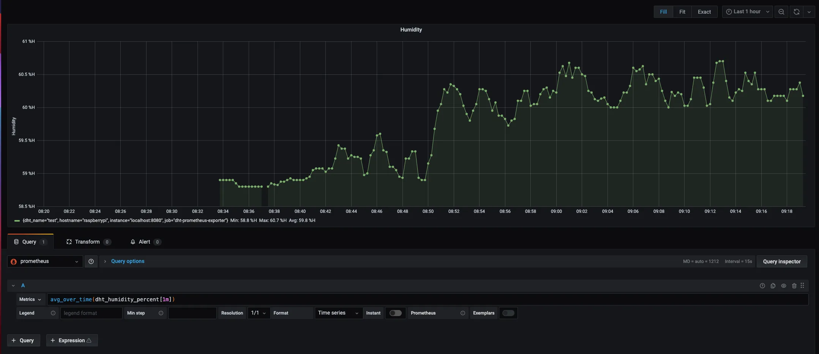Image resolution: width=819 pixels, height=354 pixels.
Task: Open the Format Time series dropdown
Action: click(339, 313)
